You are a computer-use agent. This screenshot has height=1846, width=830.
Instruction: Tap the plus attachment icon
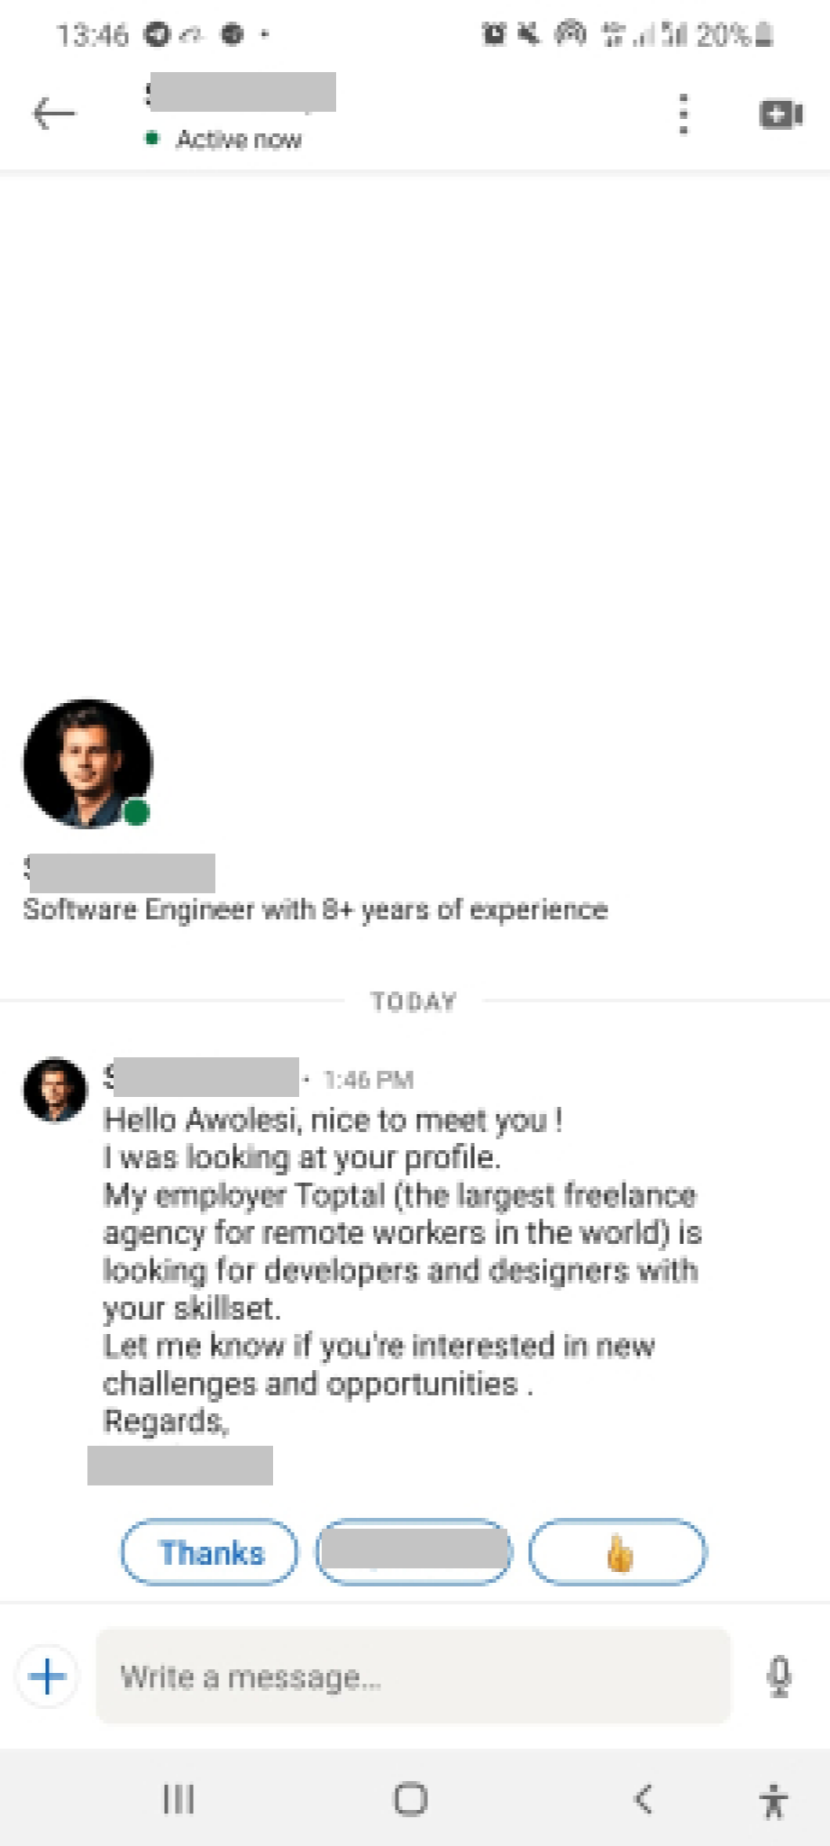[48, 1677]
